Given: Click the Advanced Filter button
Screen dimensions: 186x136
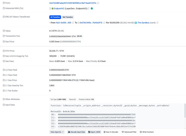Looking at the screenshot, I should pyautogui.click(x=129, y=132).
